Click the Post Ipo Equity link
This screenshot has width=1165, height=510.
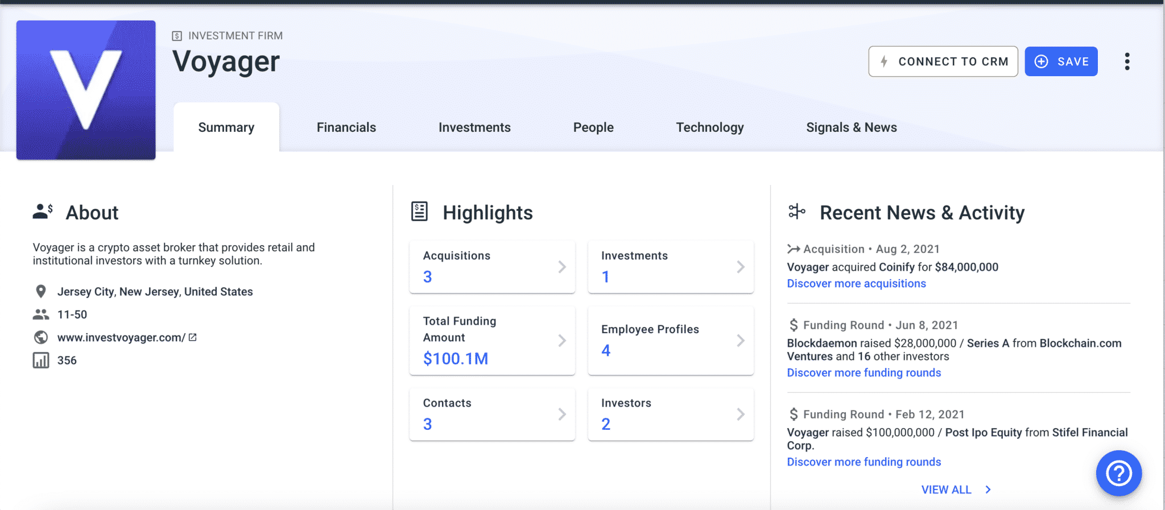(x=984, y=433)
